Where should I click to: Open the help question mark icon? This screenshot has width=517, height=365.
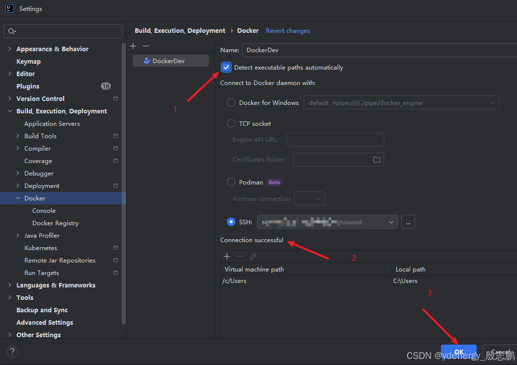click(12, 352)
